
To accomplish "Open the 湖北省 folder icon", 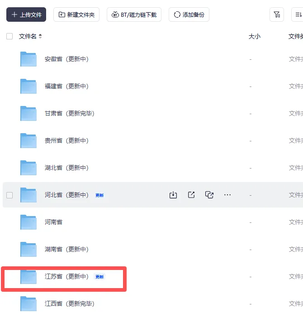I will pyautogui.click(x=28, y=168).
